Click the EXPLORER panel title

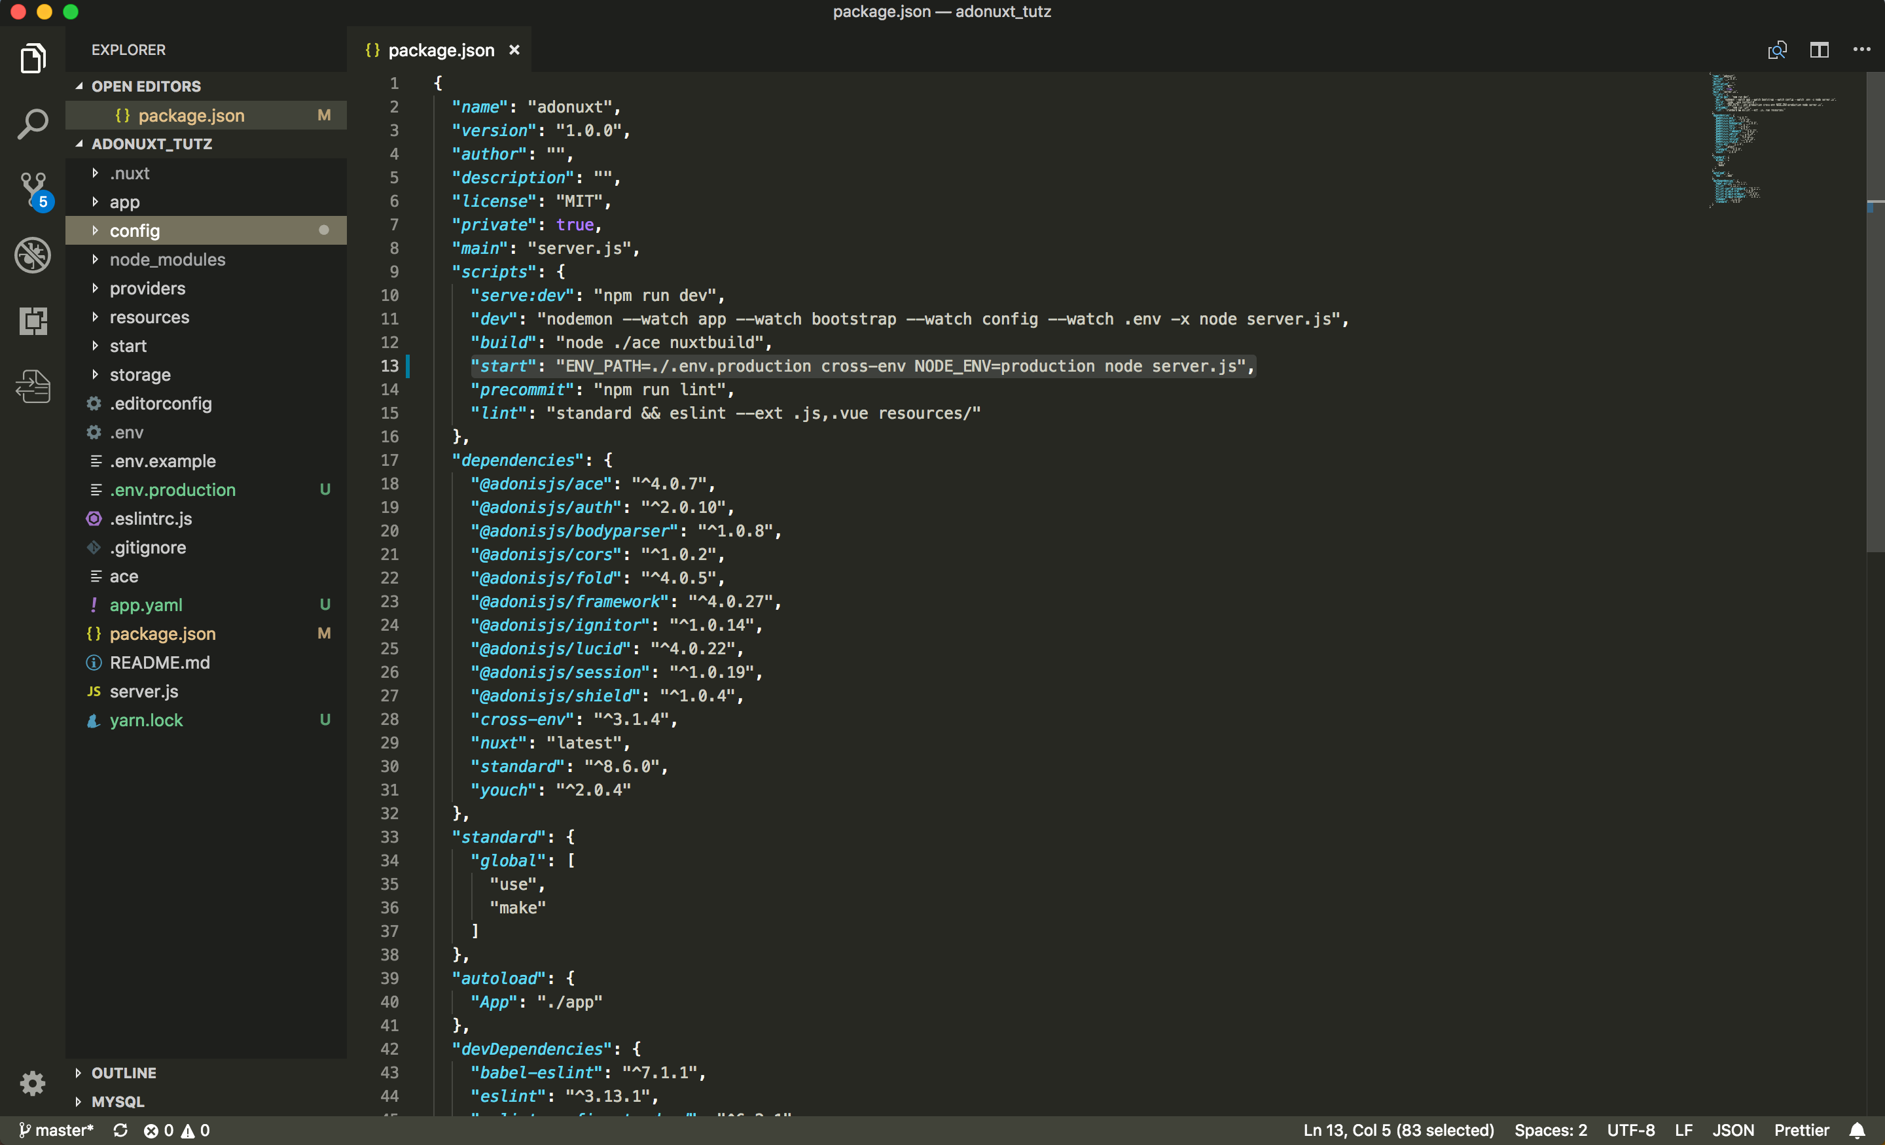coord(128,50)
